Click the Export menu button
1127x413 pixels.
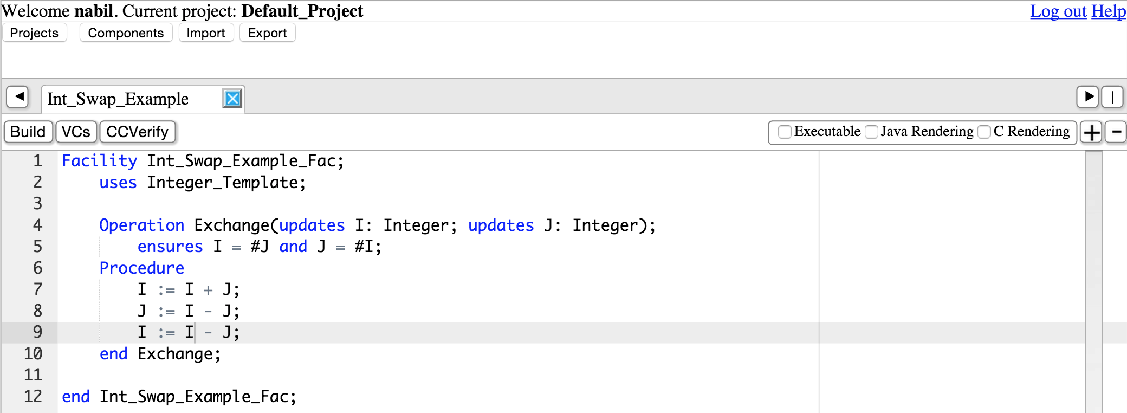pyautogui.click(x=267, y=33)
